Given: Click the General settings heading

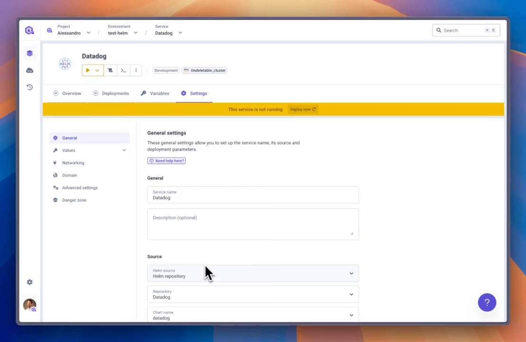Looking at the screenshot, I should click(167, 133).
